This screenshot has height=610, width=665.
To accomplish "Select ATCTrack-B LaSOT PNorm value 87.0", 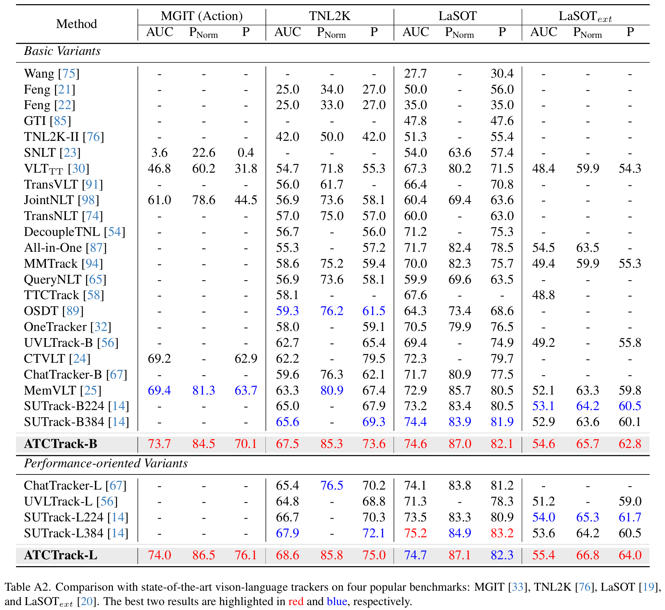I will 460,444.
